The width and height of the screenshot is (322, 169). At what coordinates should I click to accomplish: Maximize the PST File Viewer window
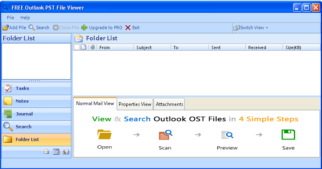tap(306, 8)
